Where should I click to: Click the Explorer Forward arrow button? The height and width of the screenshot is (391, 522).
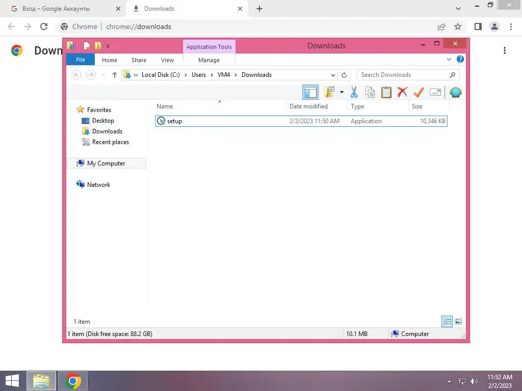(91, 75)
